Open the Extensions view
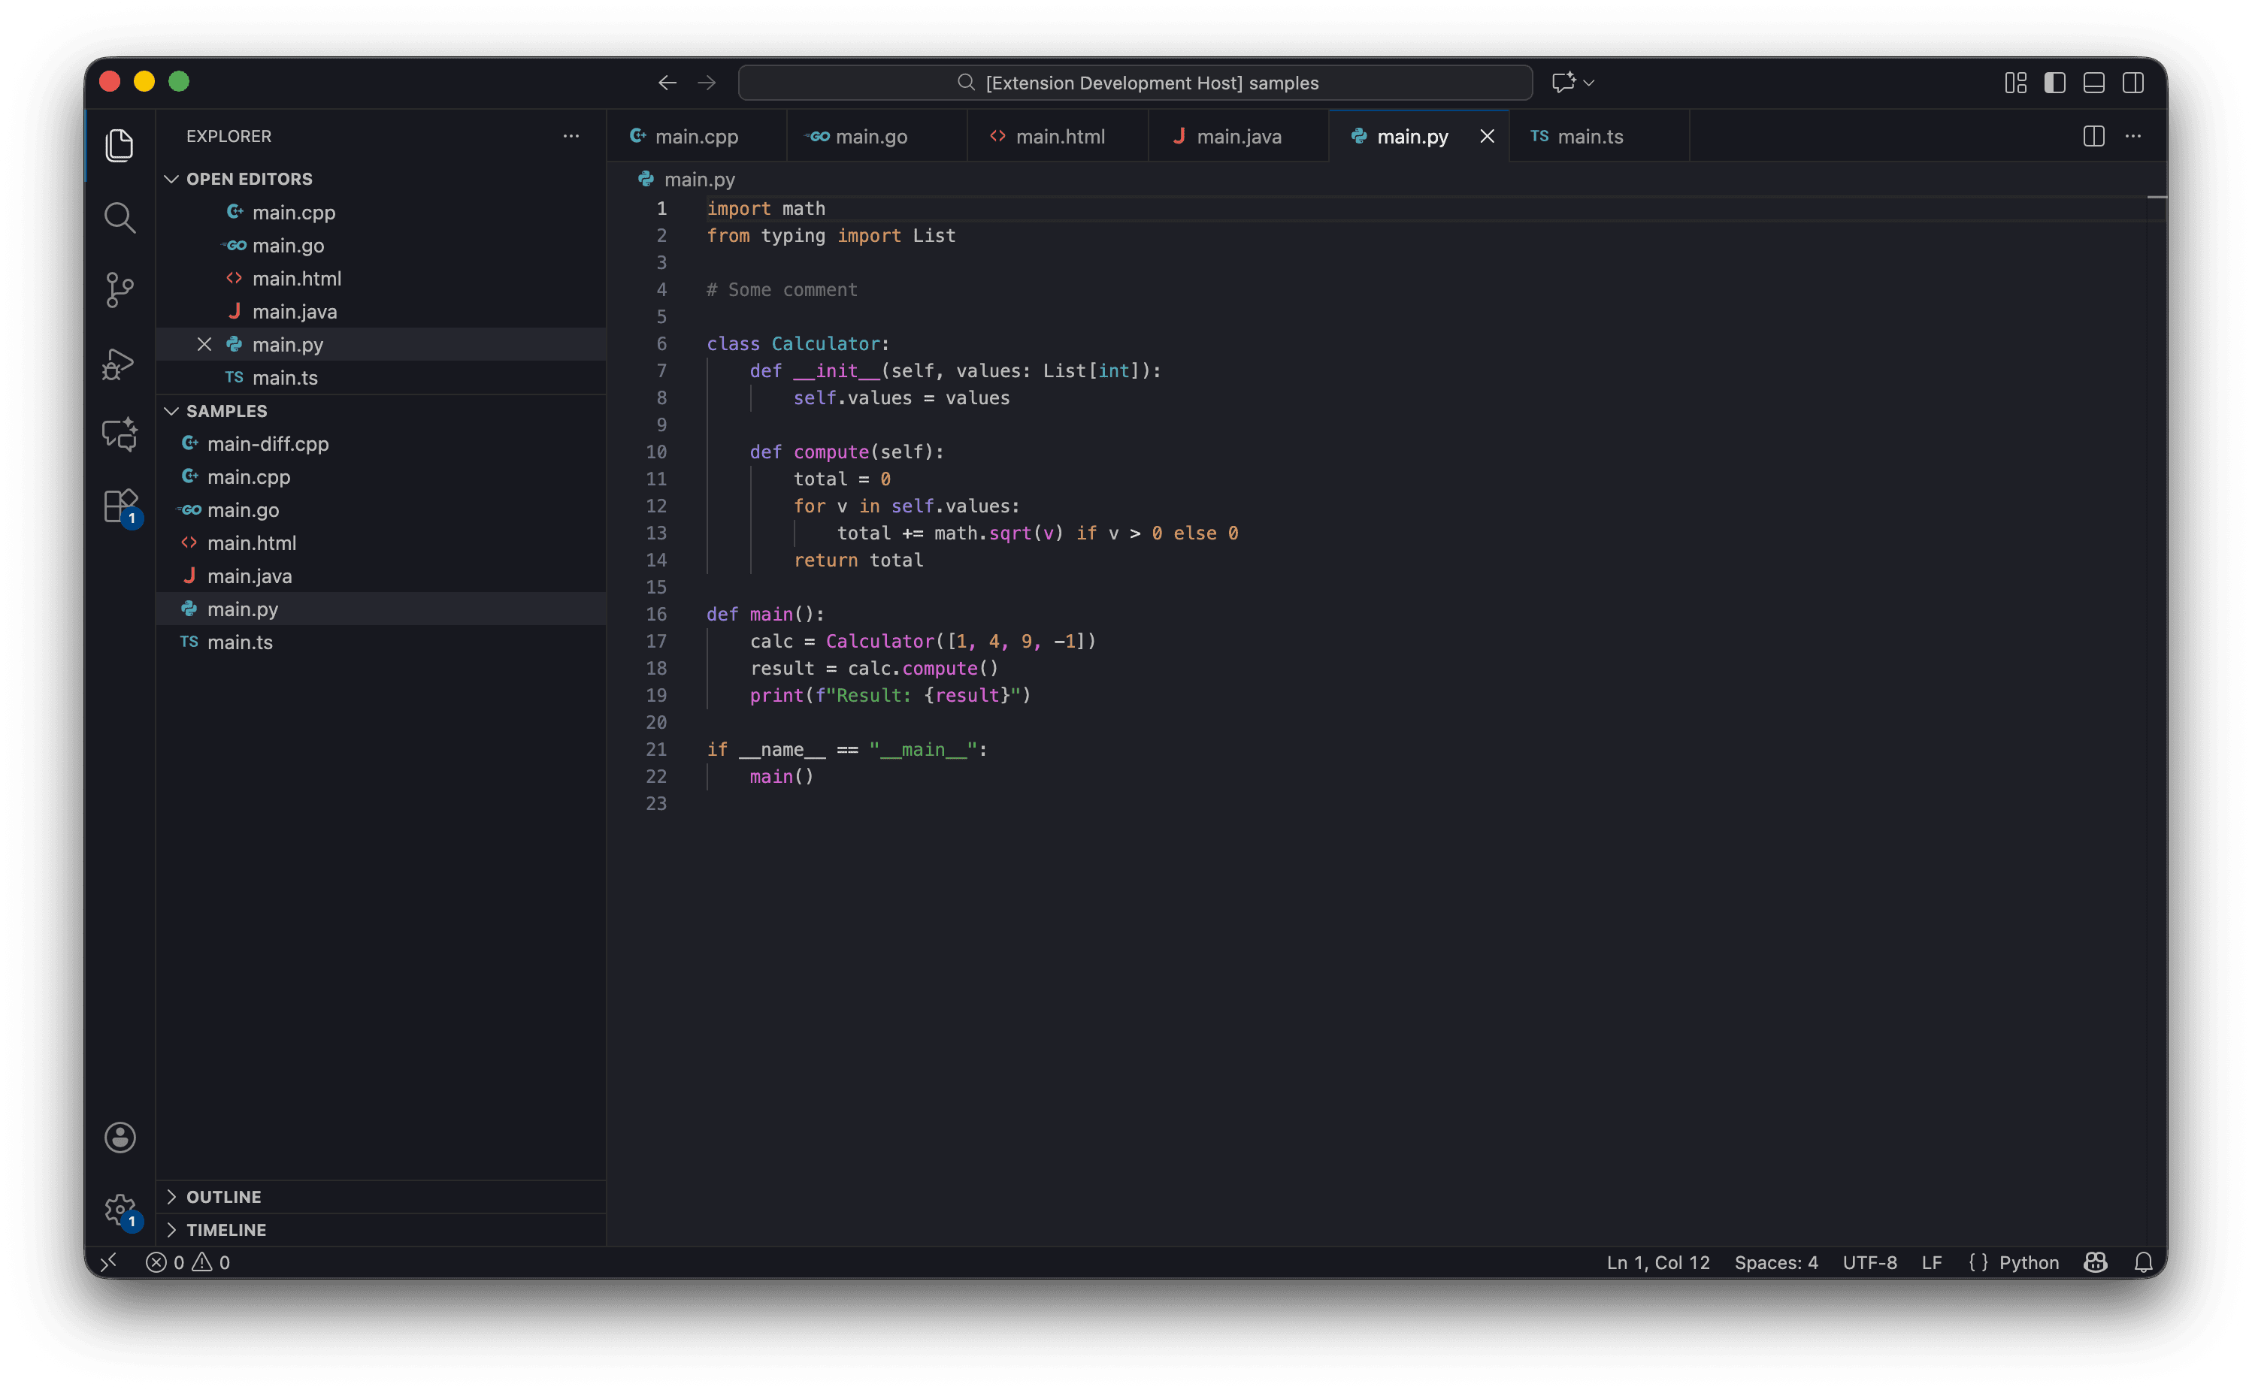This screenshot has width=2252, height=1390. 120,505
